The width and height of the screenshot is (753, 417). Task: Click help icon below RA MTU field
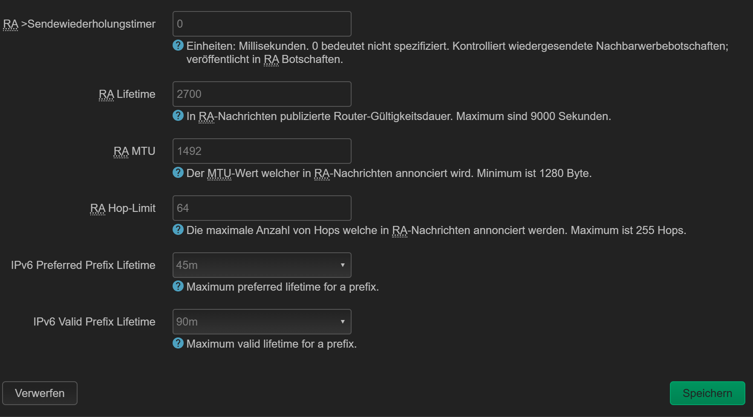(x=178, y=172)
